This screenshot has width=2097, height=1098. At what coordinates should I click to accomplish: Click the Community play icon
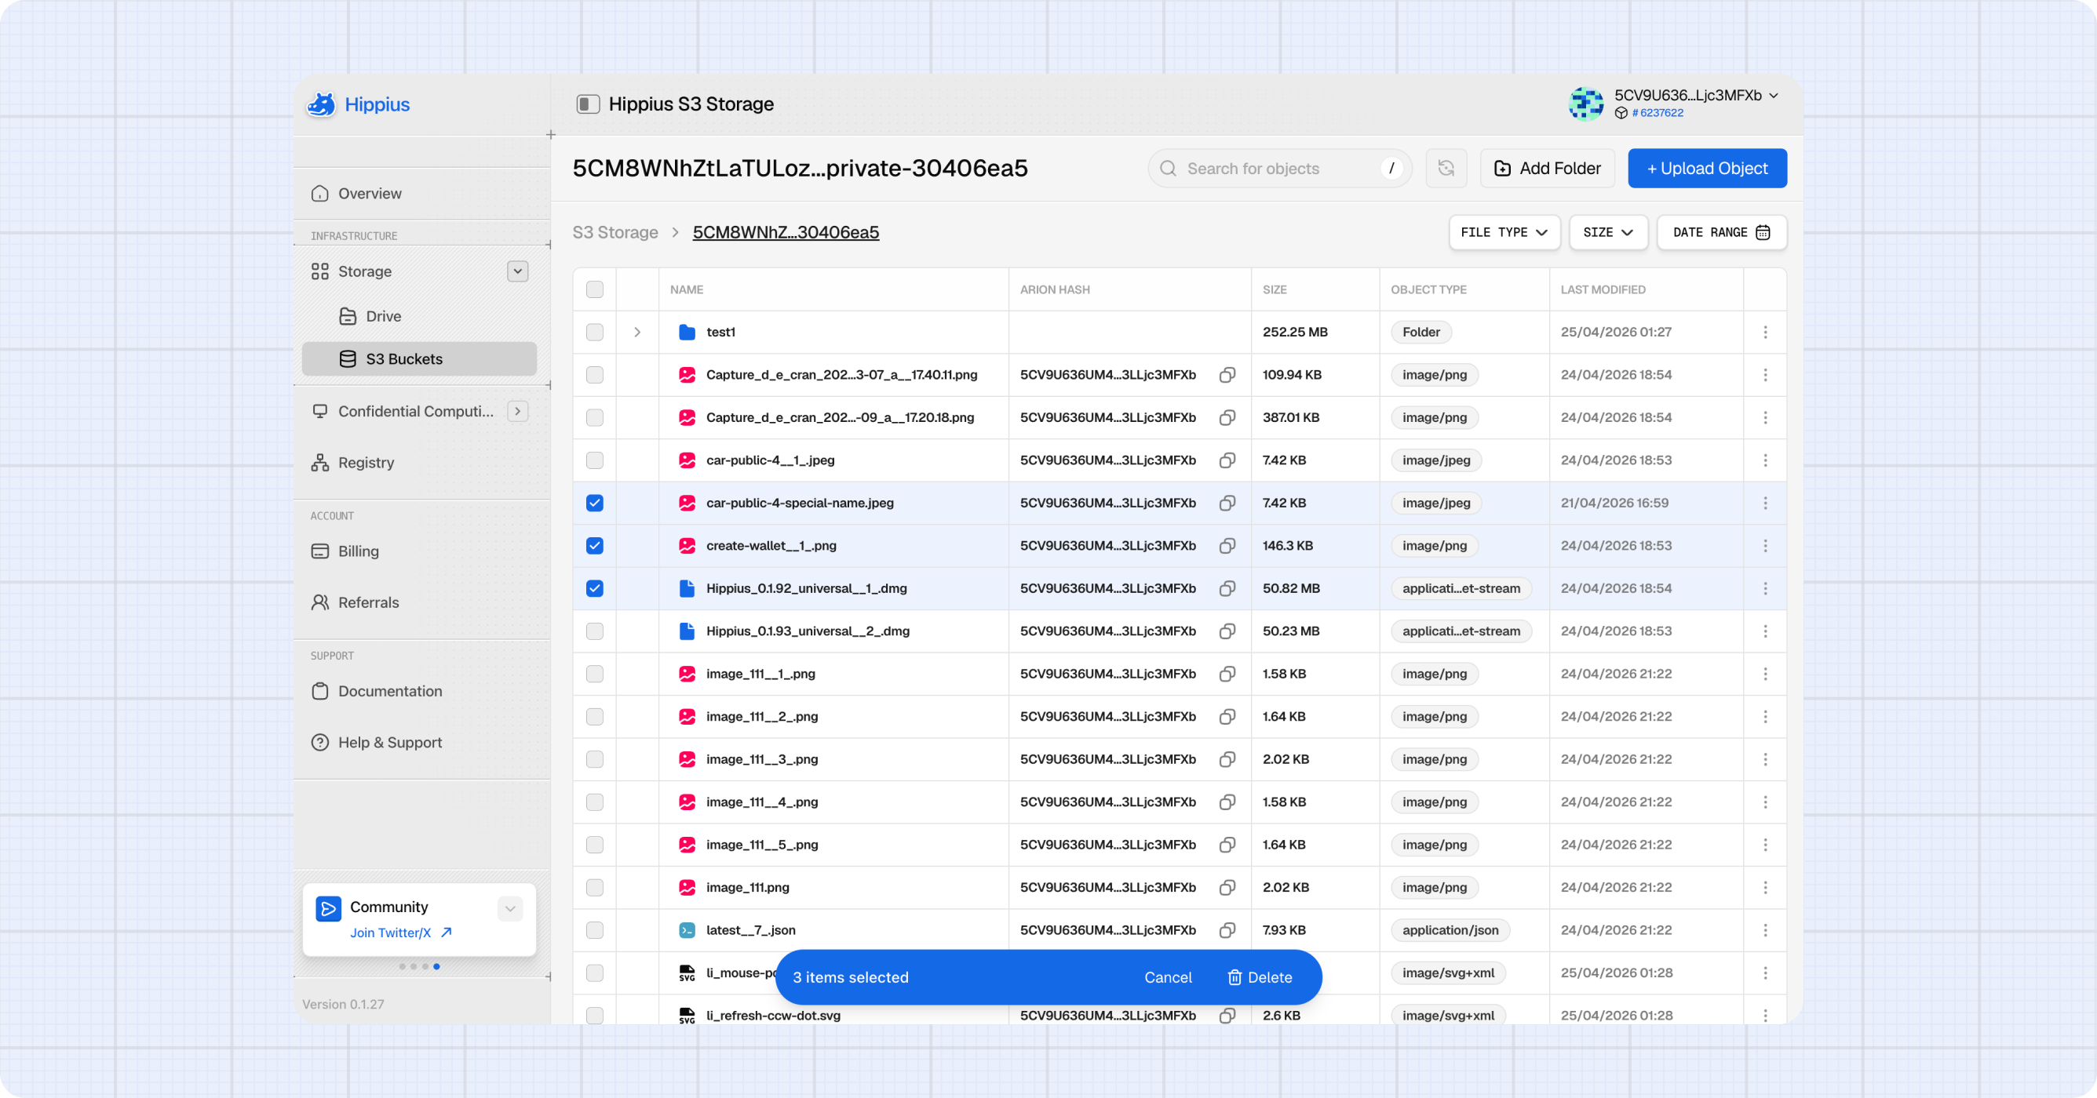pos(329,908)
